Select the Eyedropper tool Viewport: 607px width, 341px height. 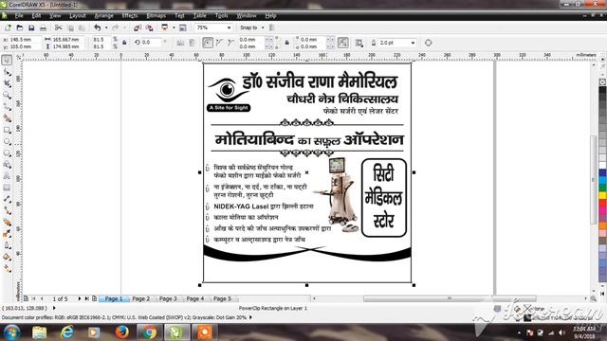coord(7,234)
